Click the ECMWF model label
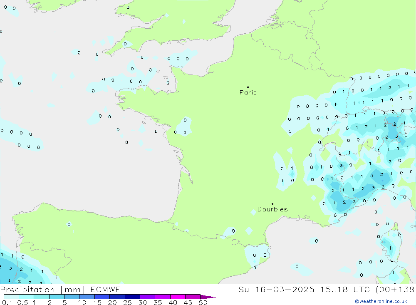 tap(105, 289)
